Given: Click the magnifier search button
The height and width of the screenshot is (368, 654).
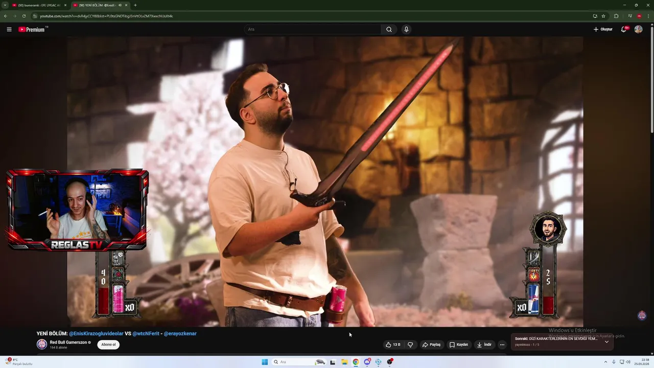Looking at the screenshot, I should [x=389, y=29].
